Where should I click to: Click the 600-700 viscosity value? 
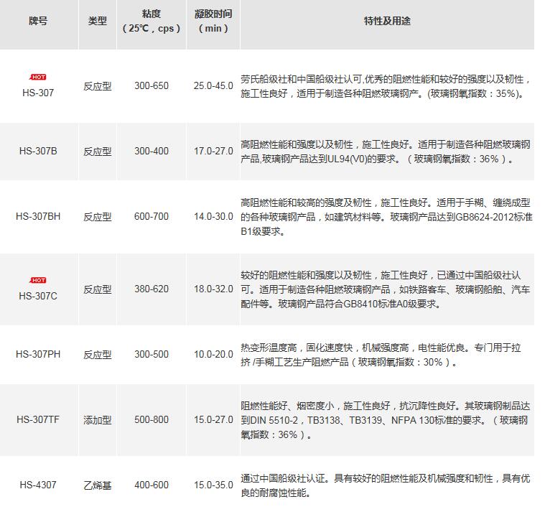pyautogui.click(x=151, y=216)
